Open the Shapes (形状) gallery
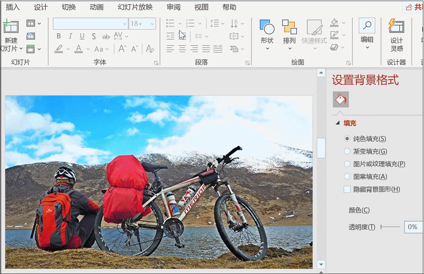The image size is (424, 274). point(267,27)
